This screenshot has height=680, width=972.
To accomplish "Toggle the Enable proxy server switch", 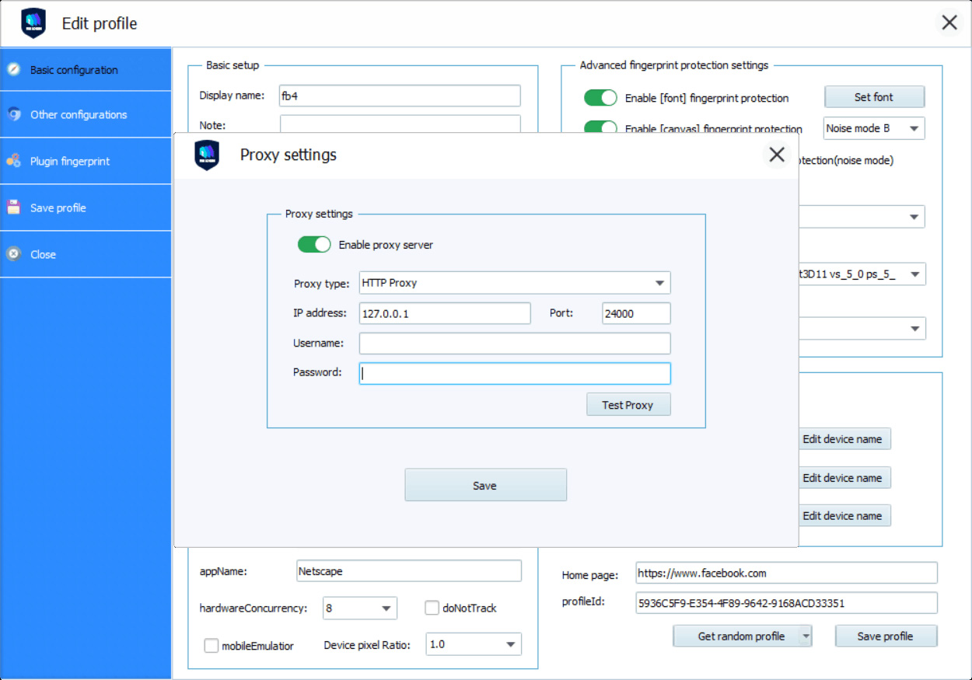I will point(314,245).
